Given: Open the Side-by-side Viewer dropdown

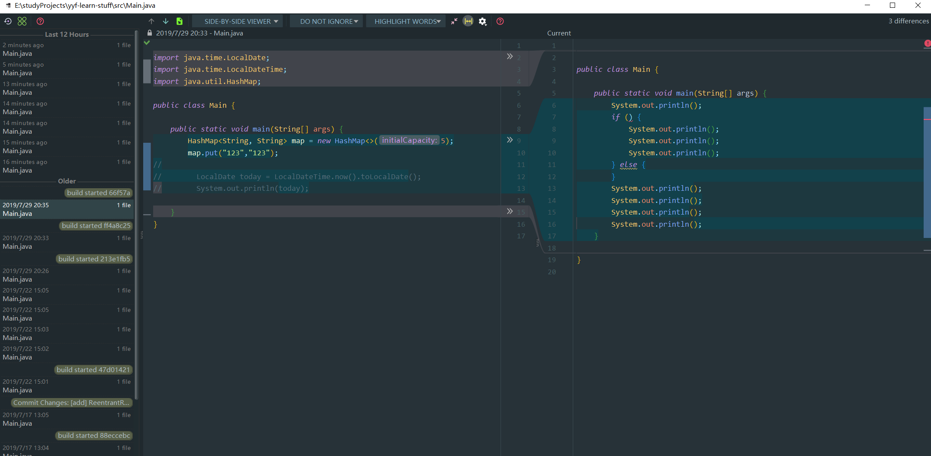Looking at the screenshot, I should (241, 21).
